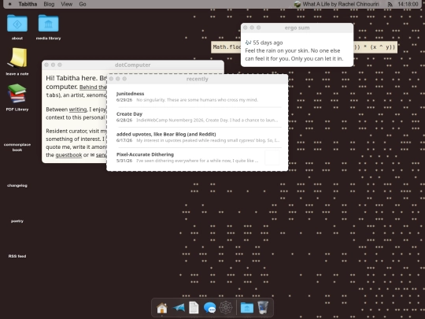Click the RSS icon in menu bar
Viewport: 425px width, 319px height.
[390, 4]
